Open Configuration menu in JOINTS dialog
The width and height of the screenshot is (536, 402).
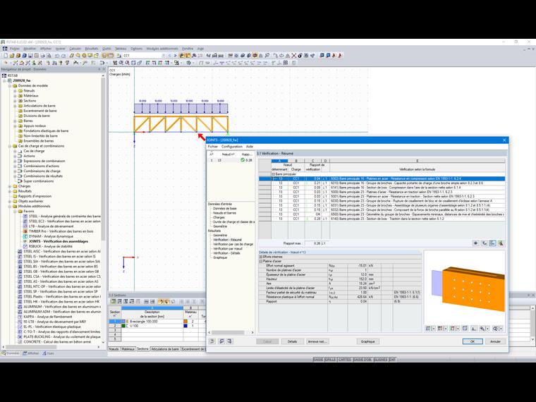click(x=232, y=146)
